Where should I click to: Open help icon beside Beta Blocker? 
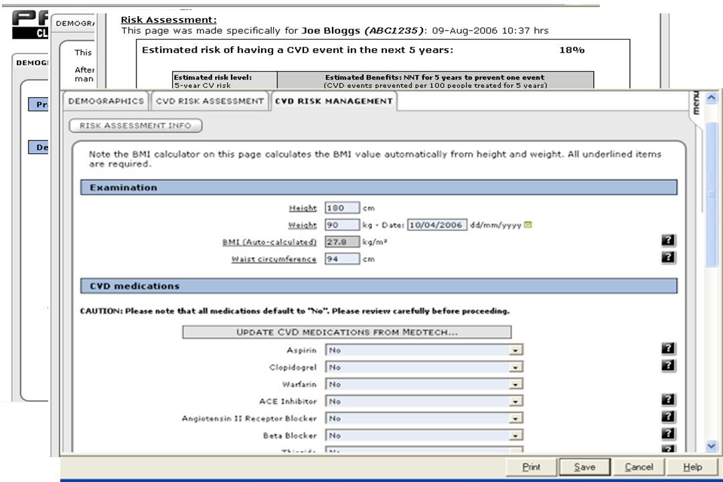tap(667, 434)
